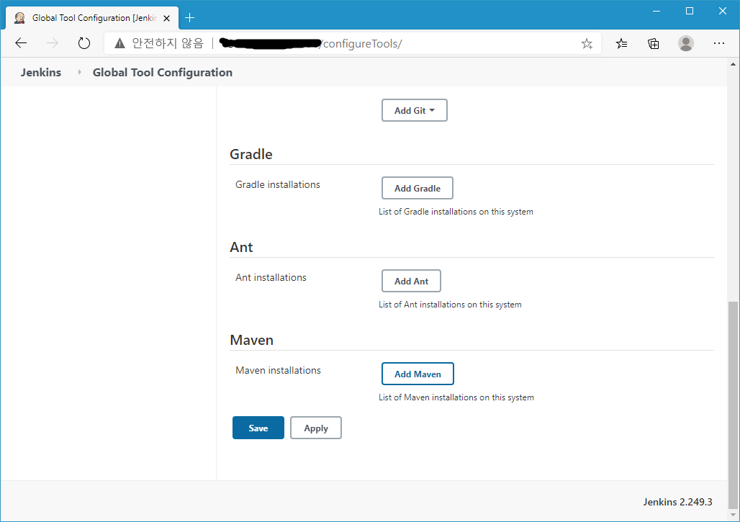Click the Jenkins 2.249.3 version link

(x=677, y=502)
